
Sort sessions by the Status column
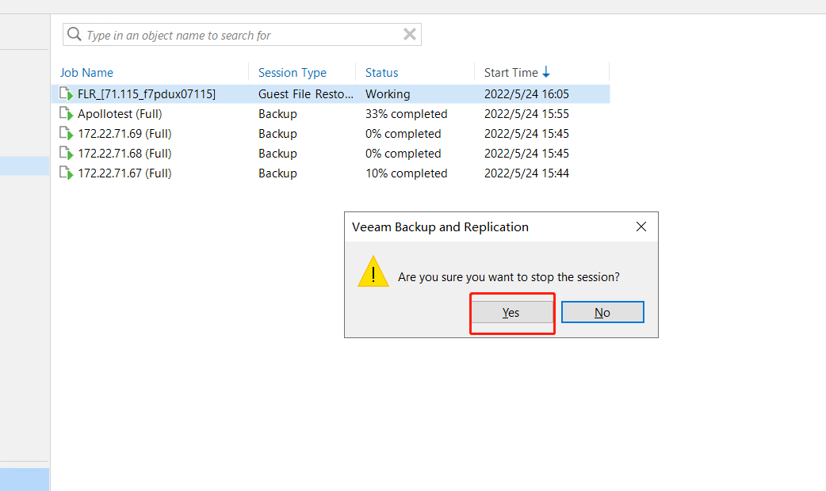(x=382, y=73)
